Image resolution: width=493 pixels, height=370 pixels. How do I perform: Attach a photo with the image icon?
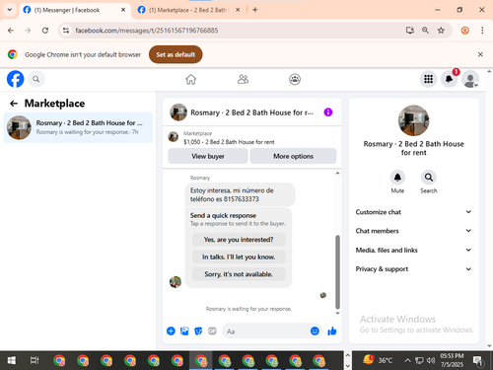pos(184,331)
